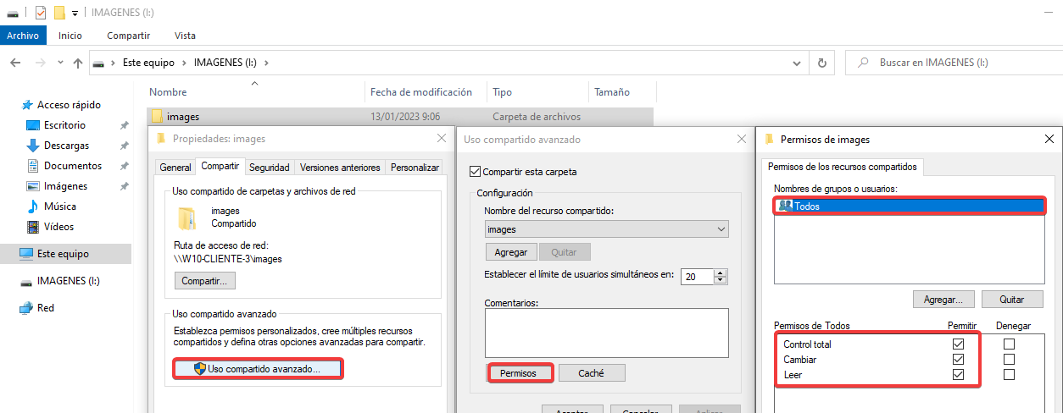Viewport: 1063px width, 413px height.
Task: Click the Comentarios text box
Action: point(606,333)
